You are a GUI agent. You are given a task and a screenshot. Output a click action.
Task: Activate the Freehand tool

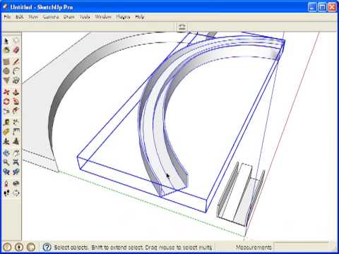[x=16, y=80]
